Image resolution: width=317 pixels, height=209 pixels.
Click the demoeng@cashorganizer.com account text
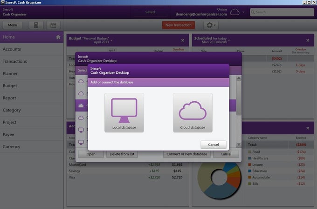click(x=201, y=14)
